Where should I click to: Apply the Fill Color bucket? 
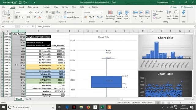[35, 17]
